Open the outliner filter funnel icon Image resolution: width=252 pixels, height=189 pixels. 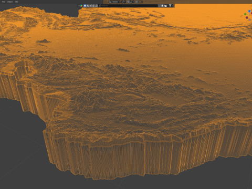pyautogui.click(x=170, y=6)
